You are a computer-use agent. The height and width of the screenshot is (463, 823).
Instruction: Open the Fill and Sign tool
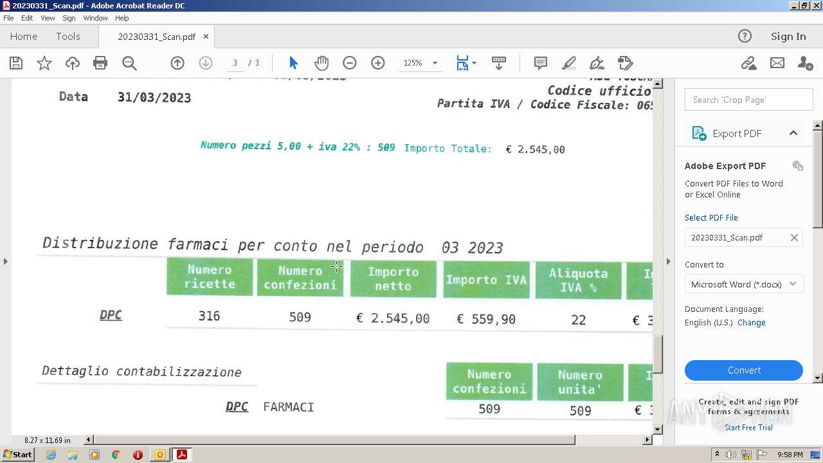[597, 63]
